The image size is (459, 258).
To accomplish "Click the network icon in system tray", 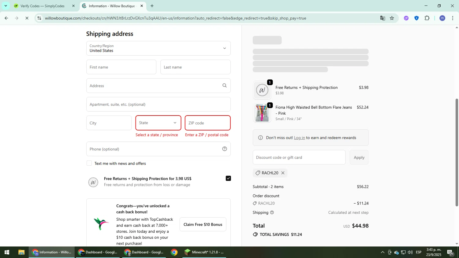I will tap(403, 252).
